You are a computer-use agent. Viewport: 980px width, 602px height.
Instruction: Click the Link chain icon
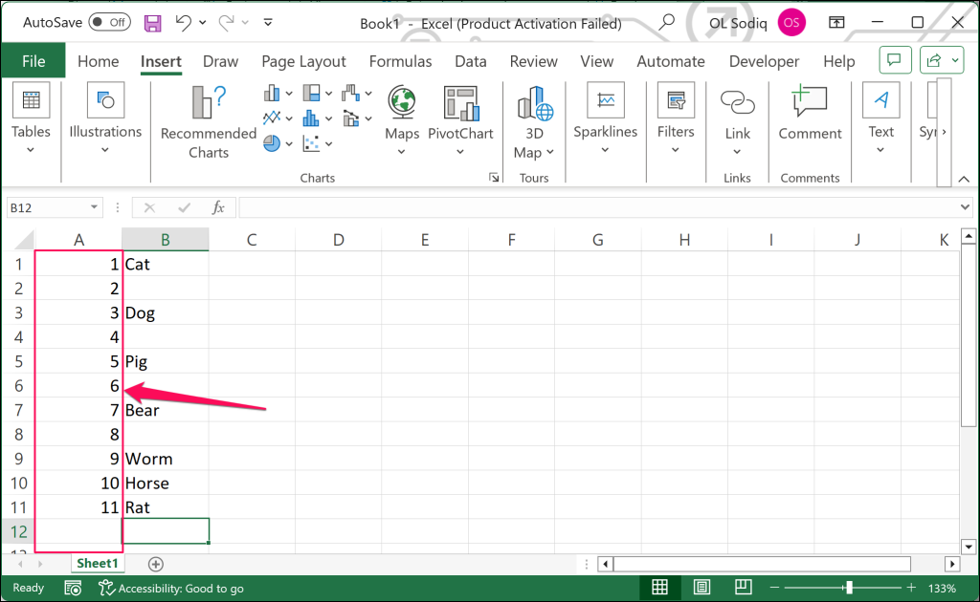coord(738,102)
